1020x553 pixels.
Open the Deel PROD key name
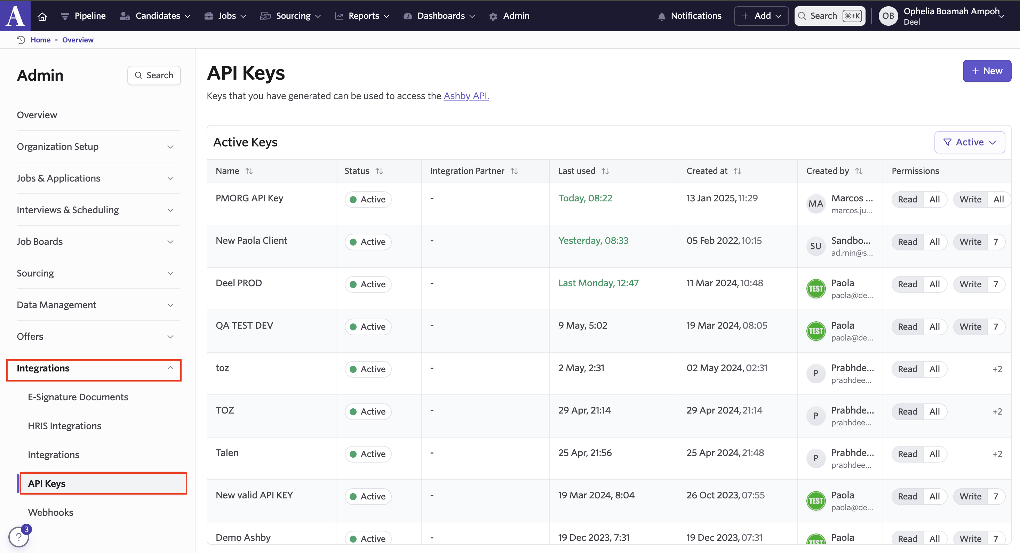pyautogui.click(x=239, y=283)
